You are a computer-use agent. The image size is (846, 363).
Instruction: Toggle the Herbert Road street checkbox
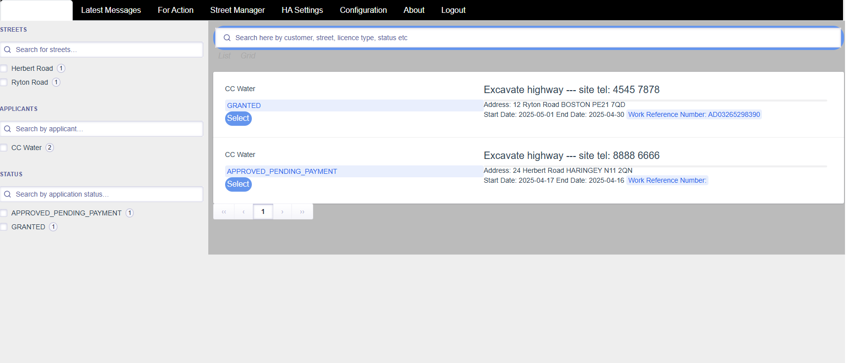4,68
